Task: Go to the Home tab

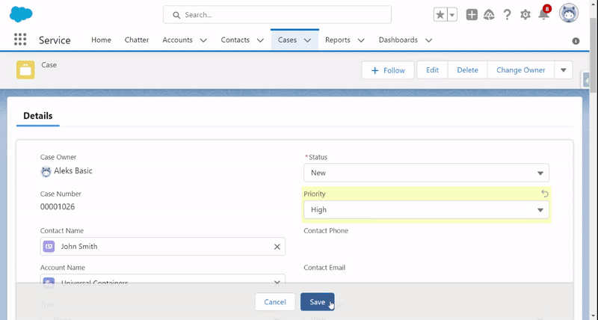Action: [x=101, y=40]
